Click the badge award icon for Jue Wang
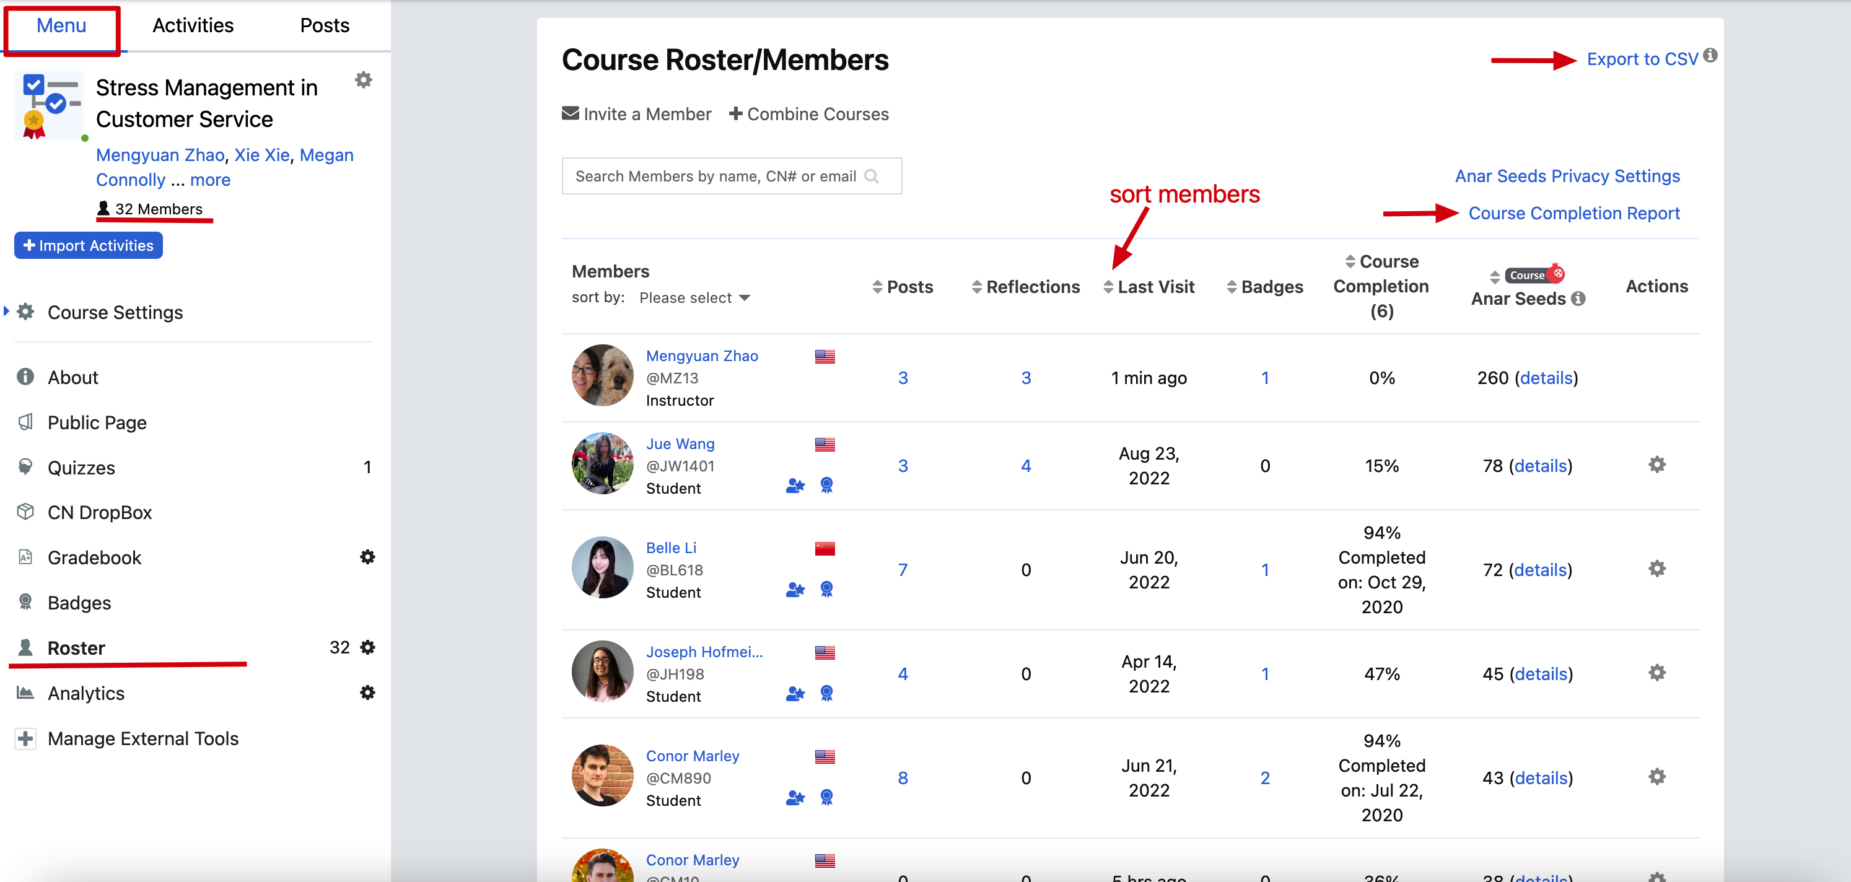Image resolution: width=1851 pixels, height=882 pixels. coord(826,486)
